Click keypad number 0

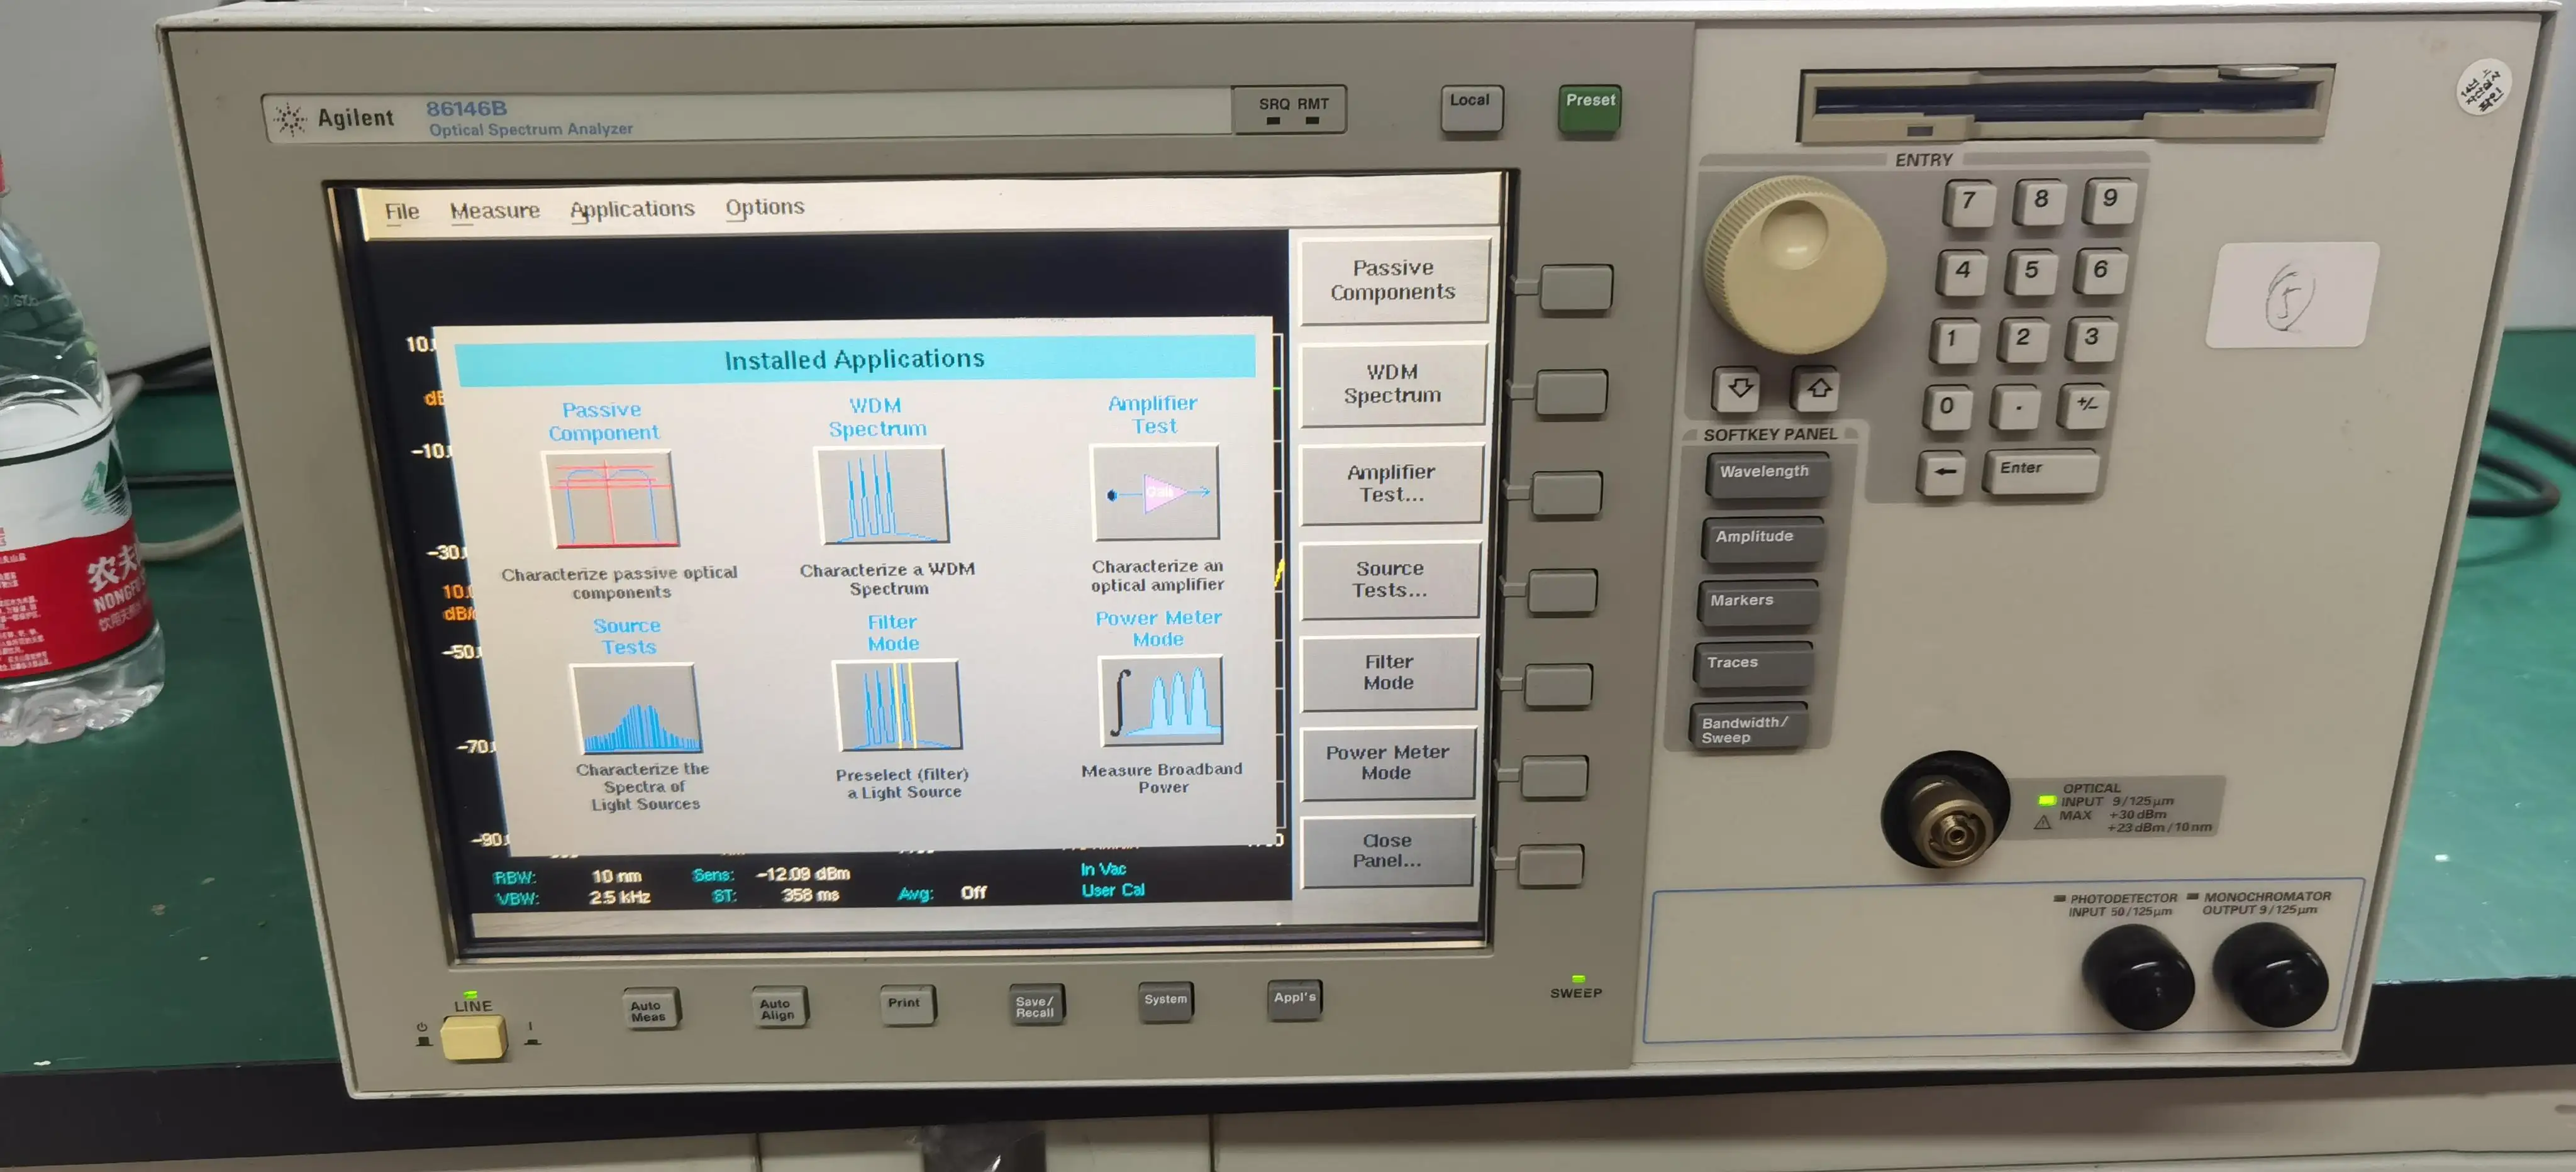click(1948, 407)
